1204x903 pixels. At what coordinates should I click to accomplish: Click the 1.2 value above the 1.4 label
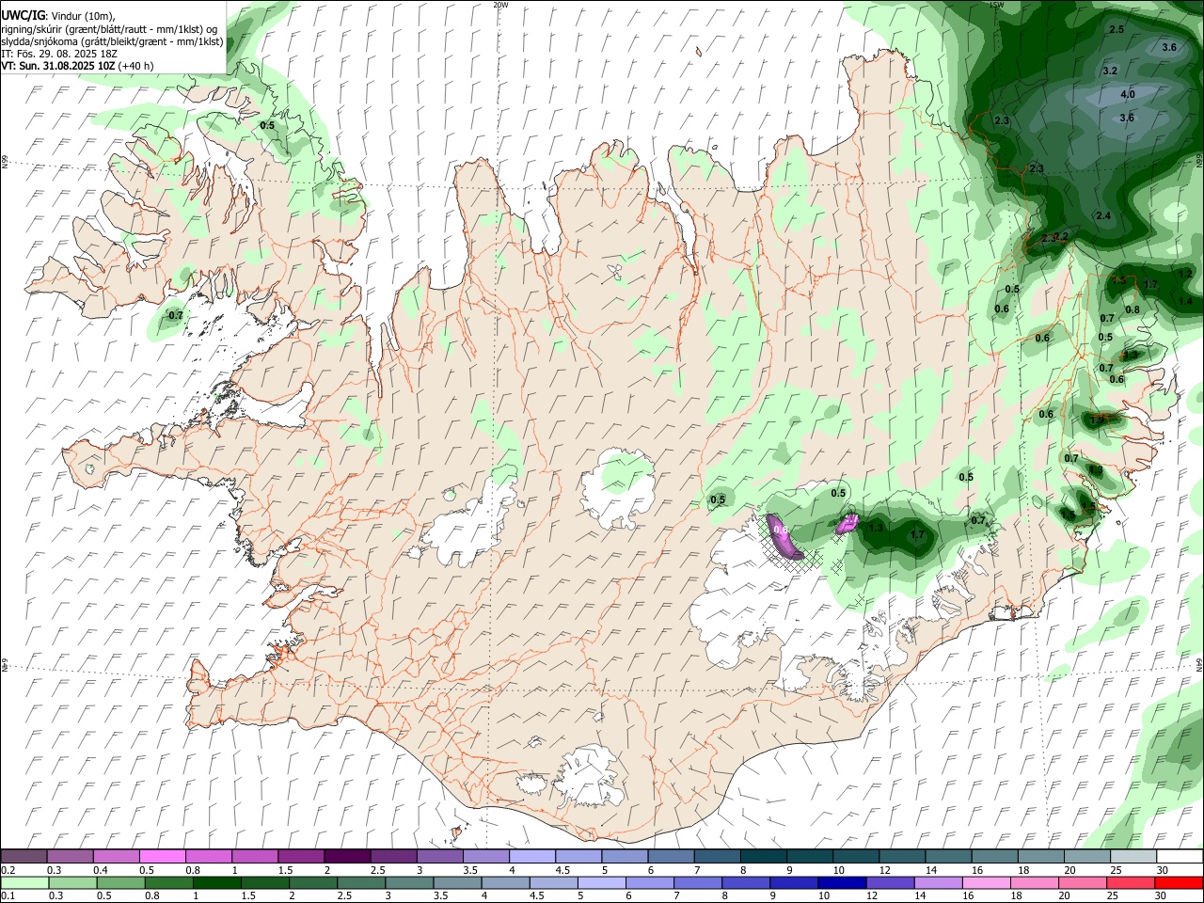(1185, 273)
